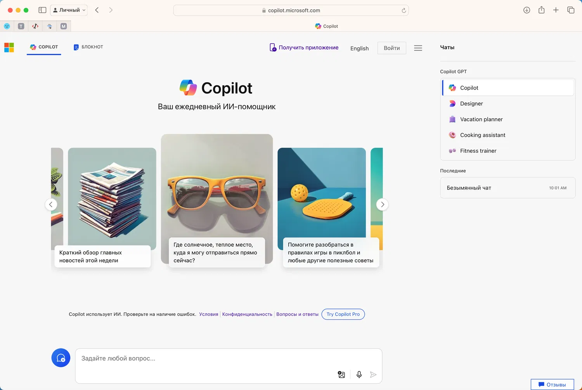Open the Share menu in Safari
582x390 pixels.
pos(541,10)
